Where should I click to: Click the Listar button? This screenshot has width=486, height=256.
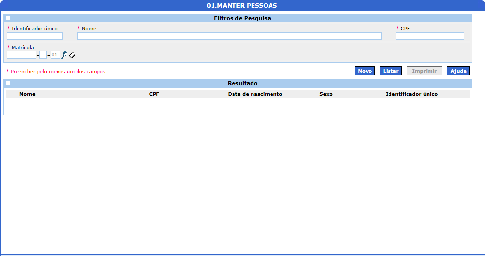coord(390,71)
